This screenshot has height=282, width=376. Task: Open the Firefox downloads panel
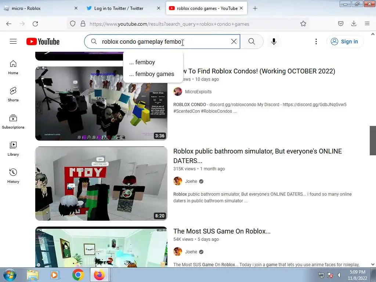click(x=354, y=23)
